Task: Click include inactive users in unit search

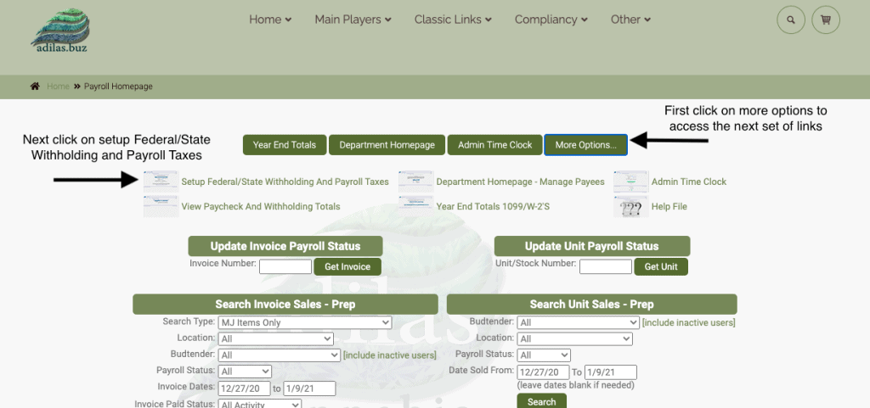Action: pos(688,322)
